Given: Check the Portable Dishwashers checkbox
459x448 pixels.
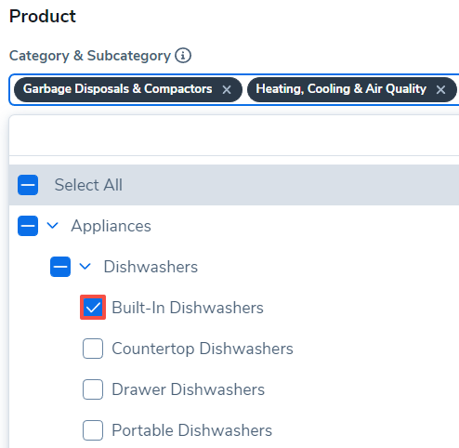Looking at the screenshot, I should (x=93, y=430).
